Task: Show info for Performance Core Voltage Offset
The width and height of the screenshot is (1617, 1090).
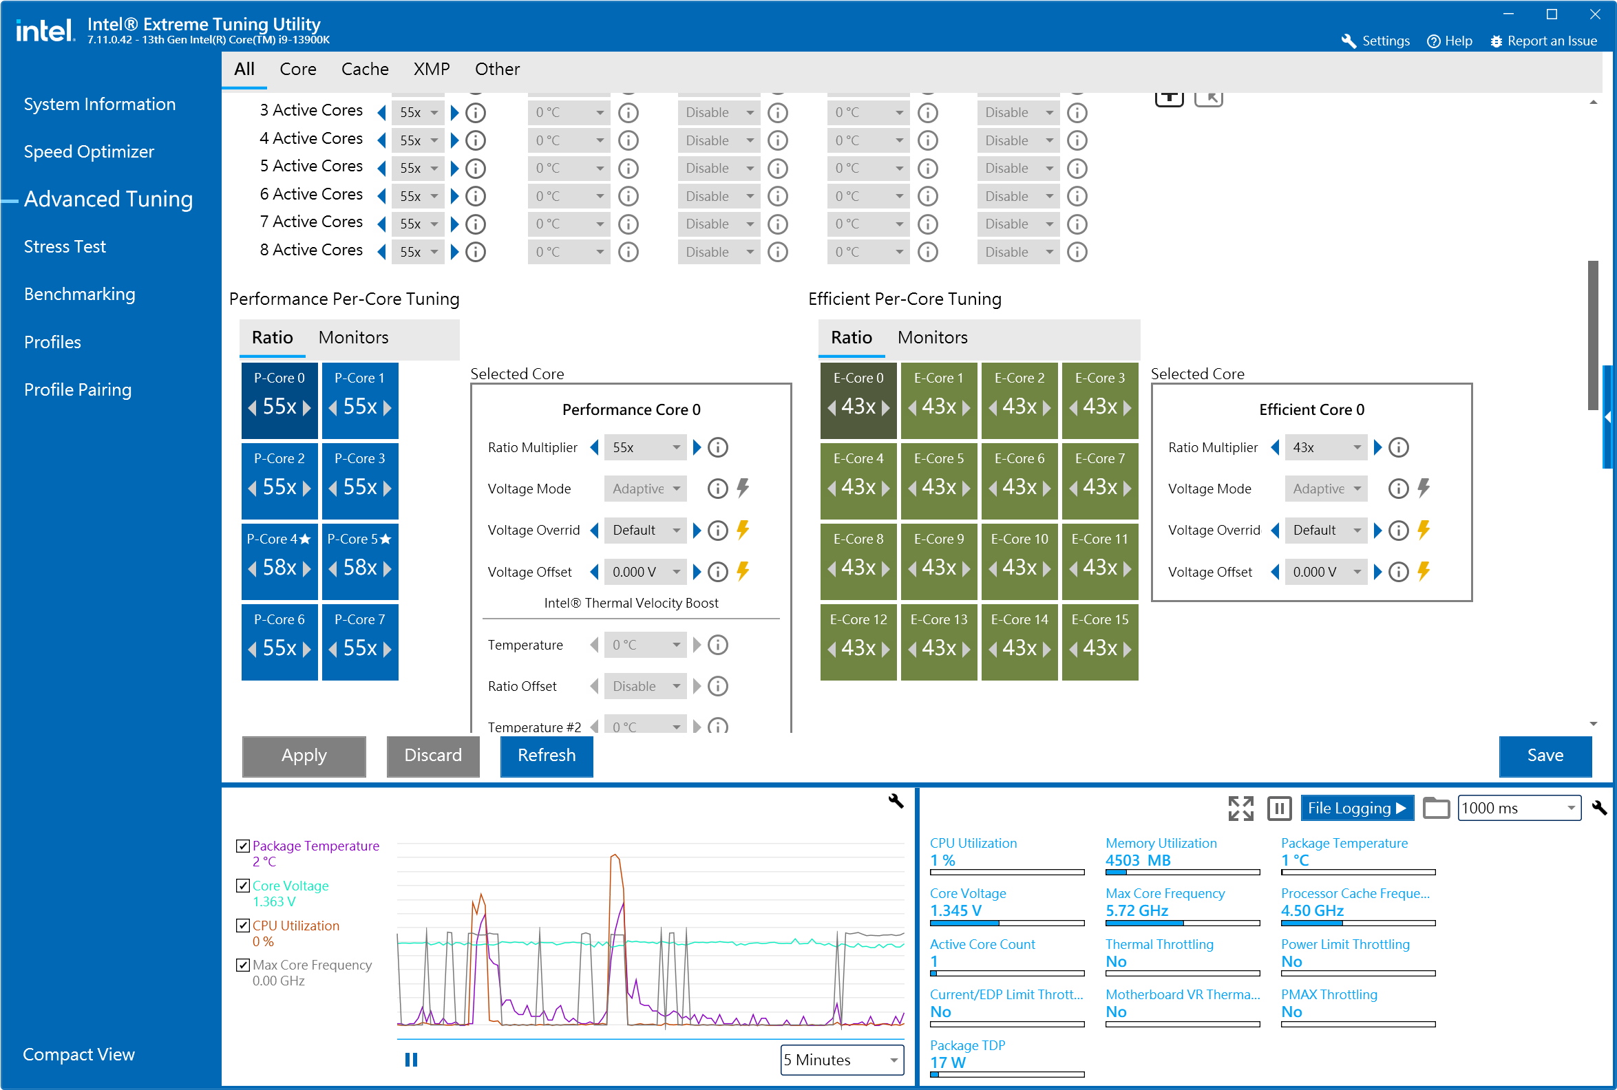Action: pyautogui.click(x=718, y=571)
